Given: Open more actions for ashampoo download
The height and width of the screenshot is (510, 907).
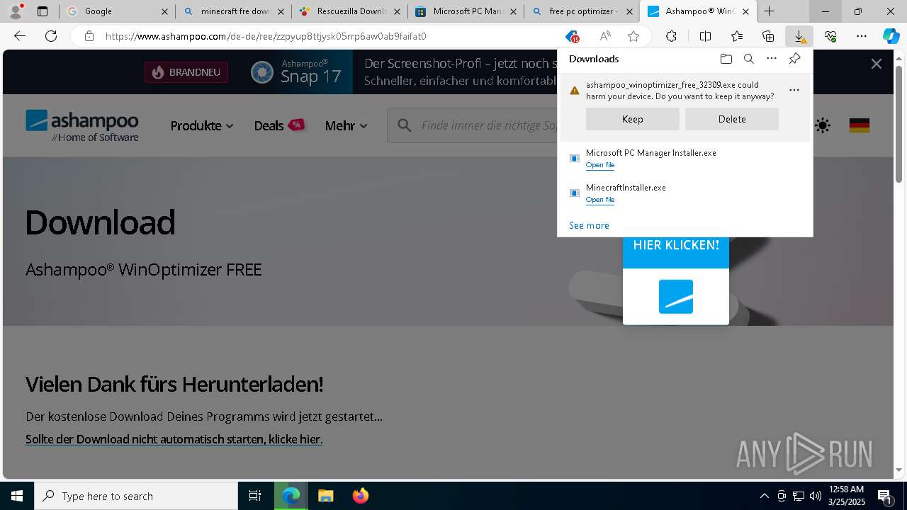Looking at the screenshot, I should [794, 90].
